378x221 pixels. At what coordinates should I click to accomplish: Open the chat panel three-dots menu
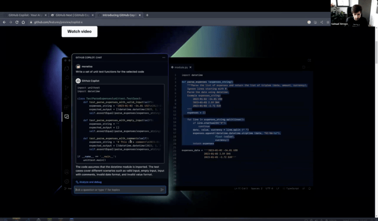[x=163, y=57]
